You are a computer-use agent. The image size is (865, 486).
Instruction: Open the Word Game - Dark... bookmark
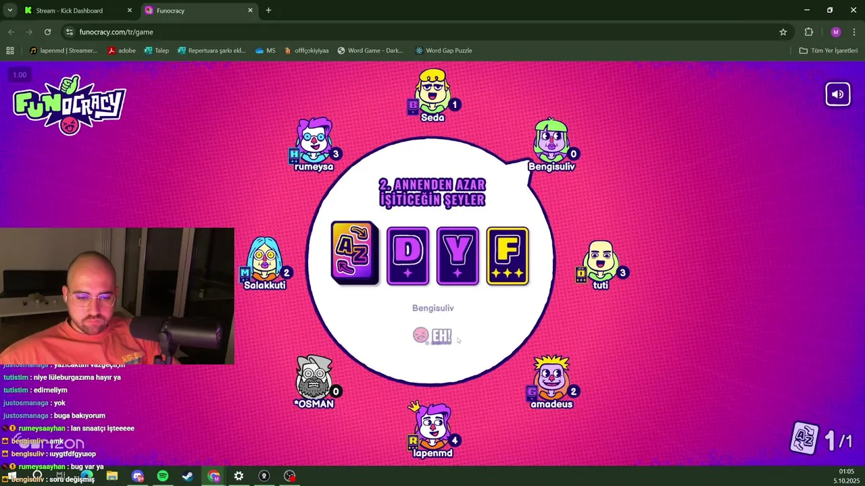pos(370,51)
